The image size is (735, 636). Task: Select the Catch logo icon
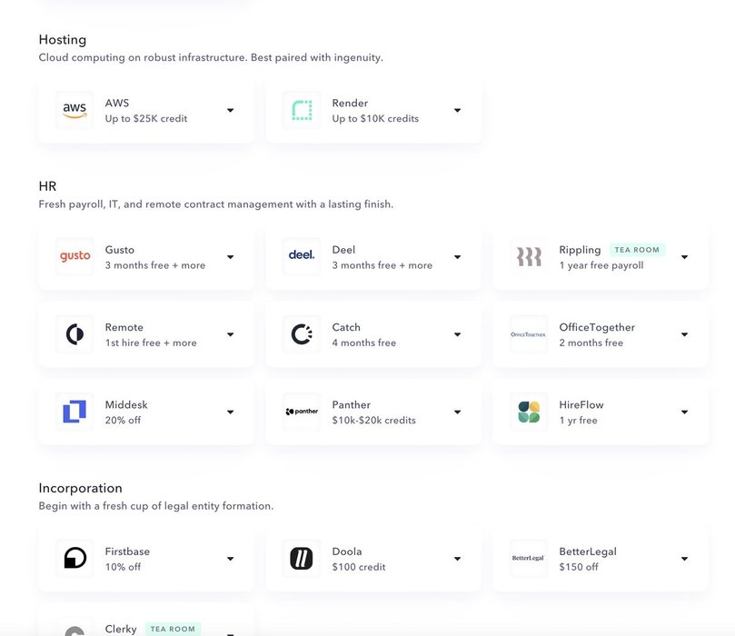302,334
